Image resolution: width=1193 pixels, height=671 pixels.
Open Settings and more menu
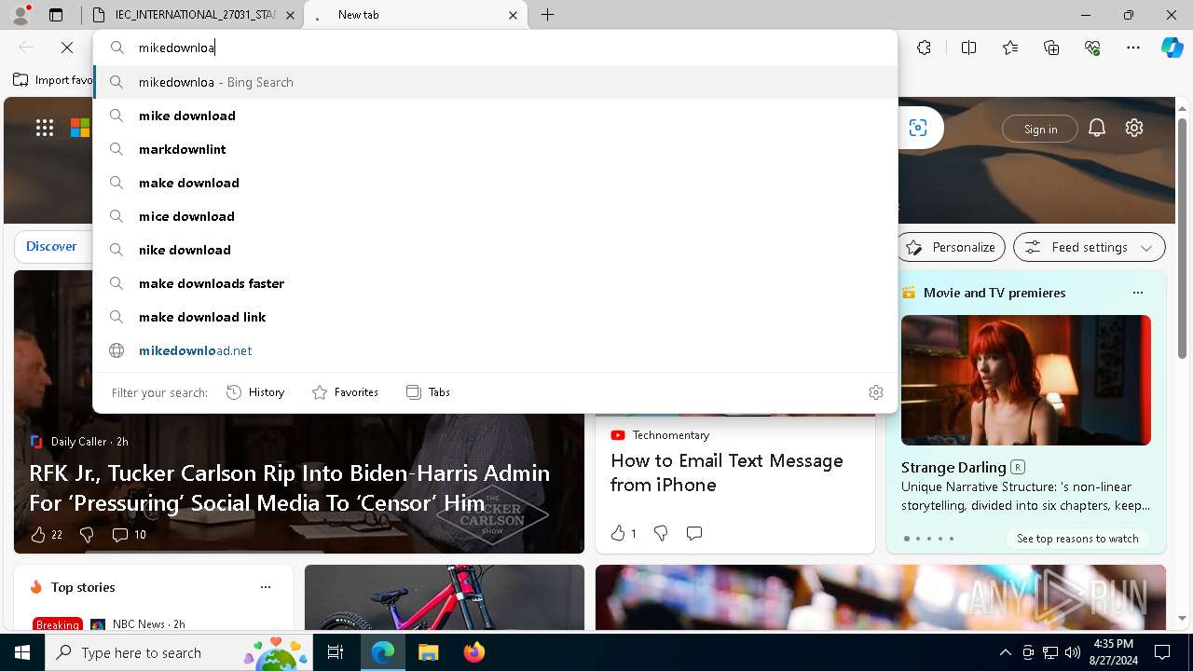[1133, 48]
